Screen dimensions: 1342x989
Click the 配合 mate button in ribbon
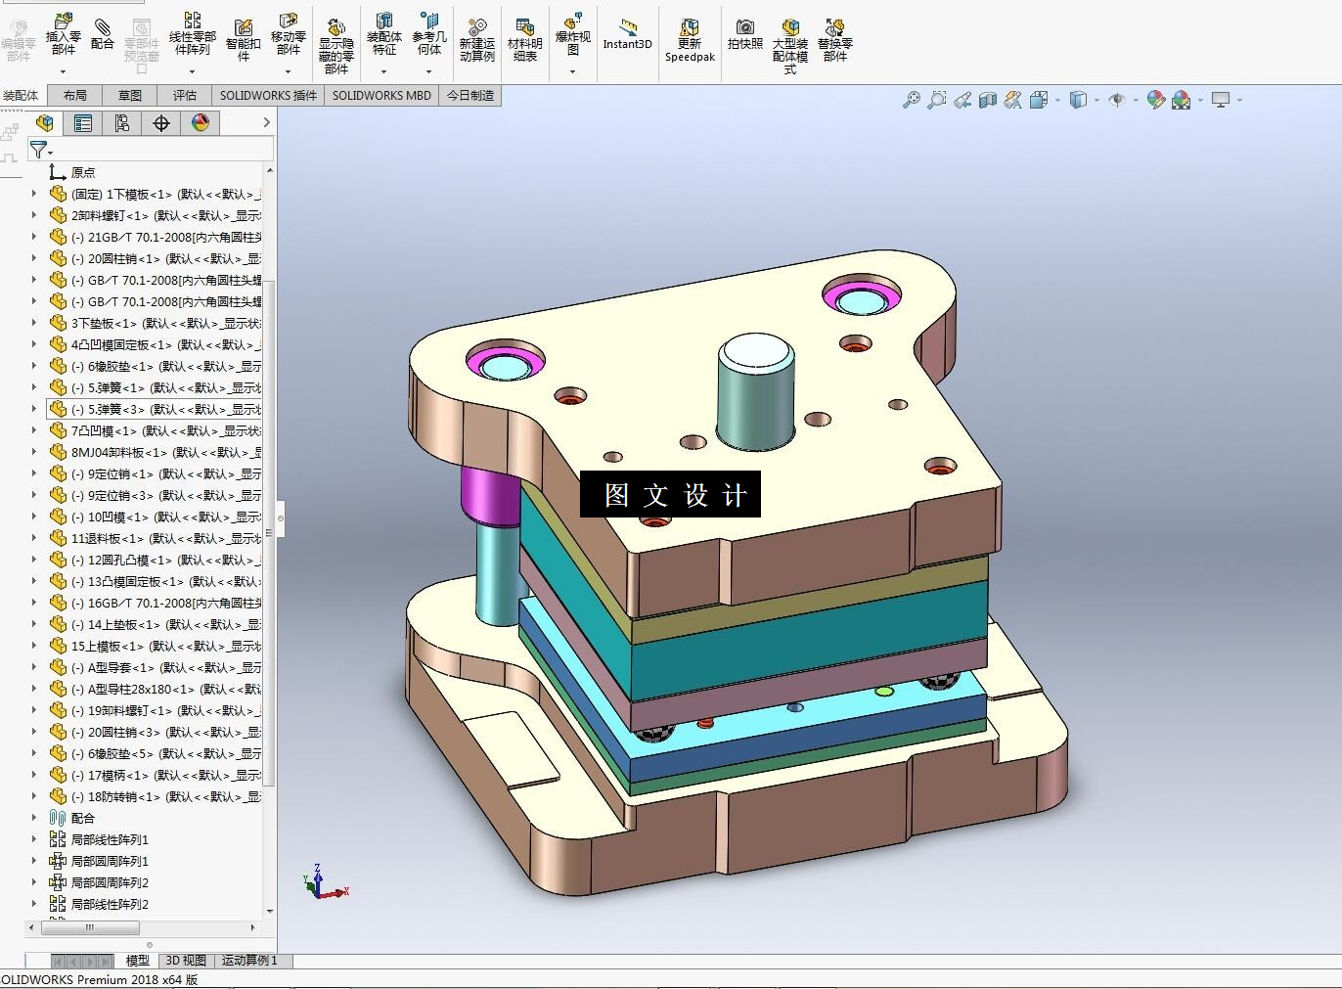click(103, 36)
